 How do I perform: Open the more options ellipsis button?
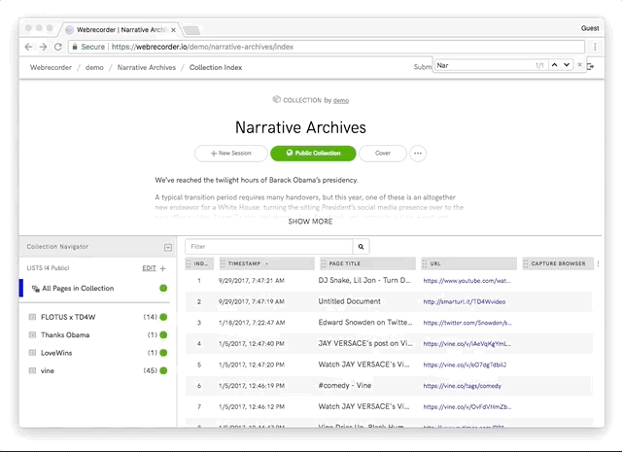point(418,154)
